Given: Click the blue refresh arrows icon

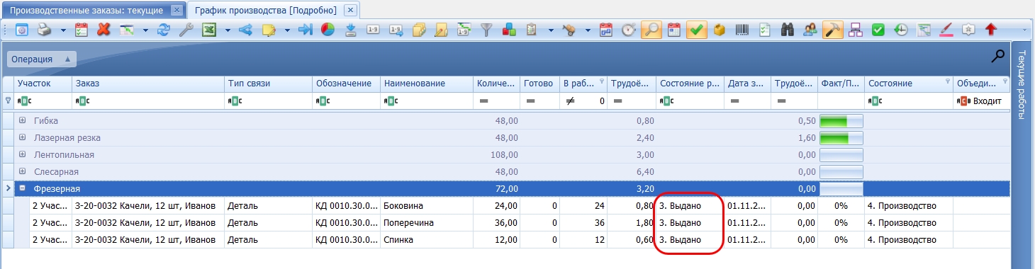Looking at the screenshot, I should (x=164, y=30).
